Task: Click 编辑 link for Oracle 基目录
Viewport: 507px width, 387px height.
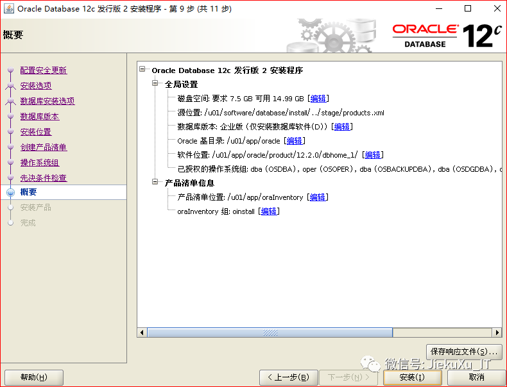Action: (x=295, y=141)
